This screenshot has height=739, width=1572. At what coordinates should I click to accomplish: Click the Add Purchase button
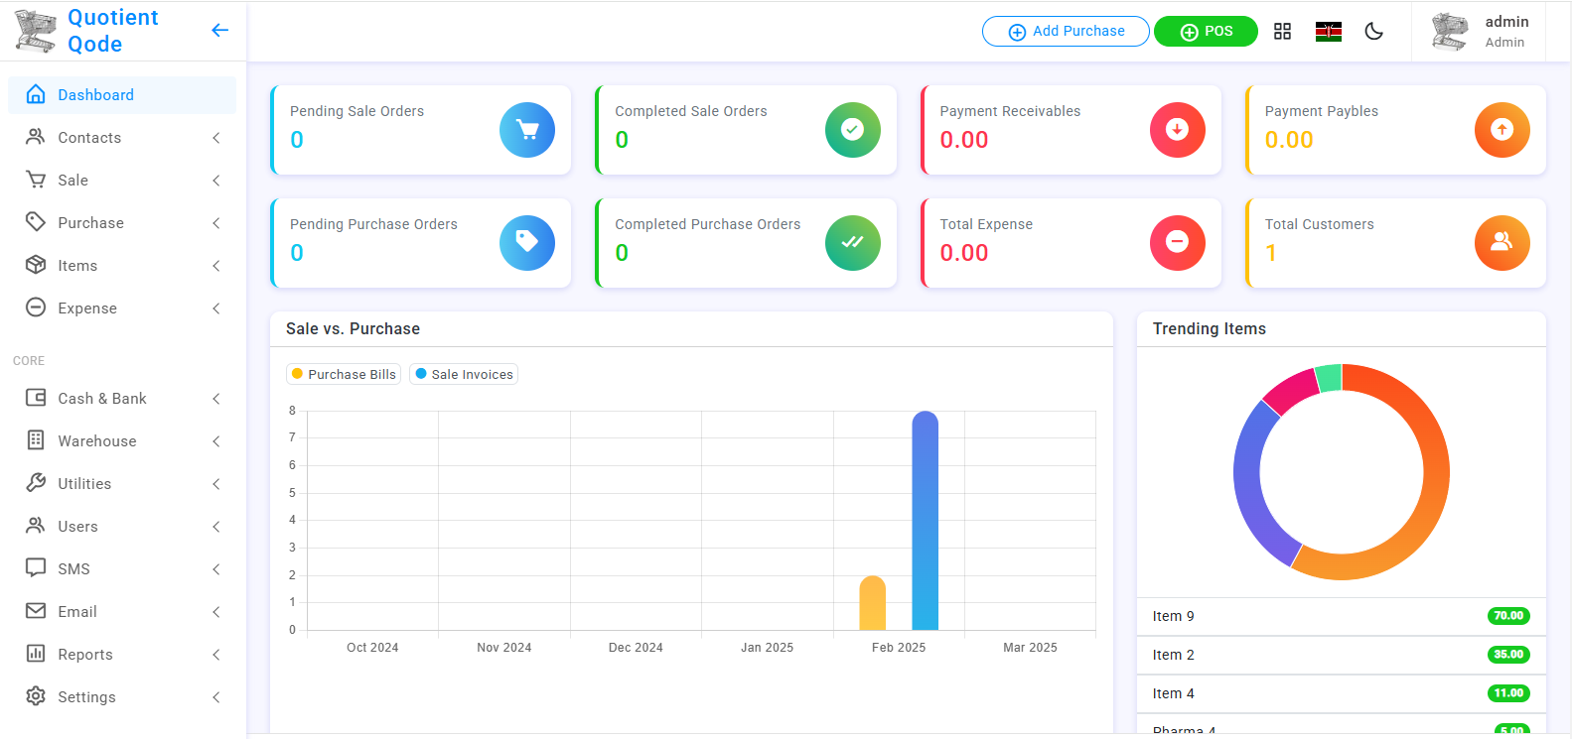1066,32
